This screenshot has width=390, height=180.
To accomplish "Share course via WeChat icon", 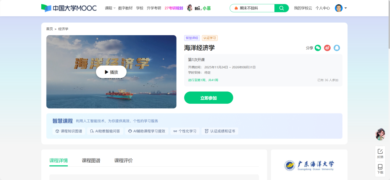I will tap(318, 48).
